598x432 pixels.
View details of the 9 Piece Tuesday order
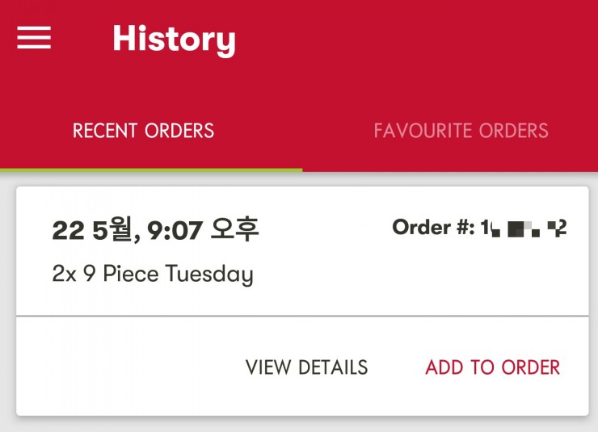306,367
